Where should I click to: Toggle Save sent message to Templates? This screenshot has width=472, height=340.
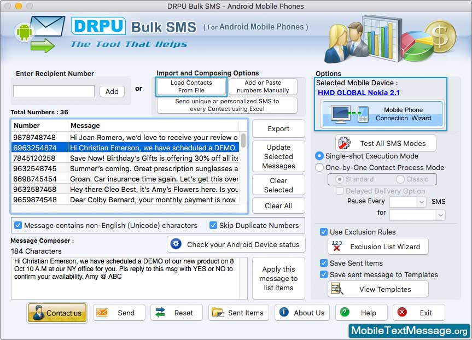324,274
